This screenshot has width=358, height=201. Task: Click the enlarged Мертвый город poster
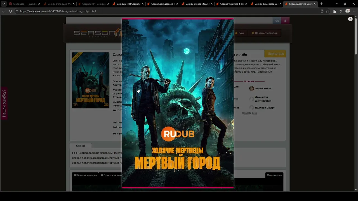(x=178, y=103)
